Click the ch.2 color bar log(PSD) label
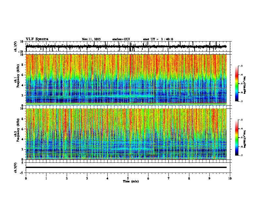This screenshot has width=259, height=200. [245, 139]
